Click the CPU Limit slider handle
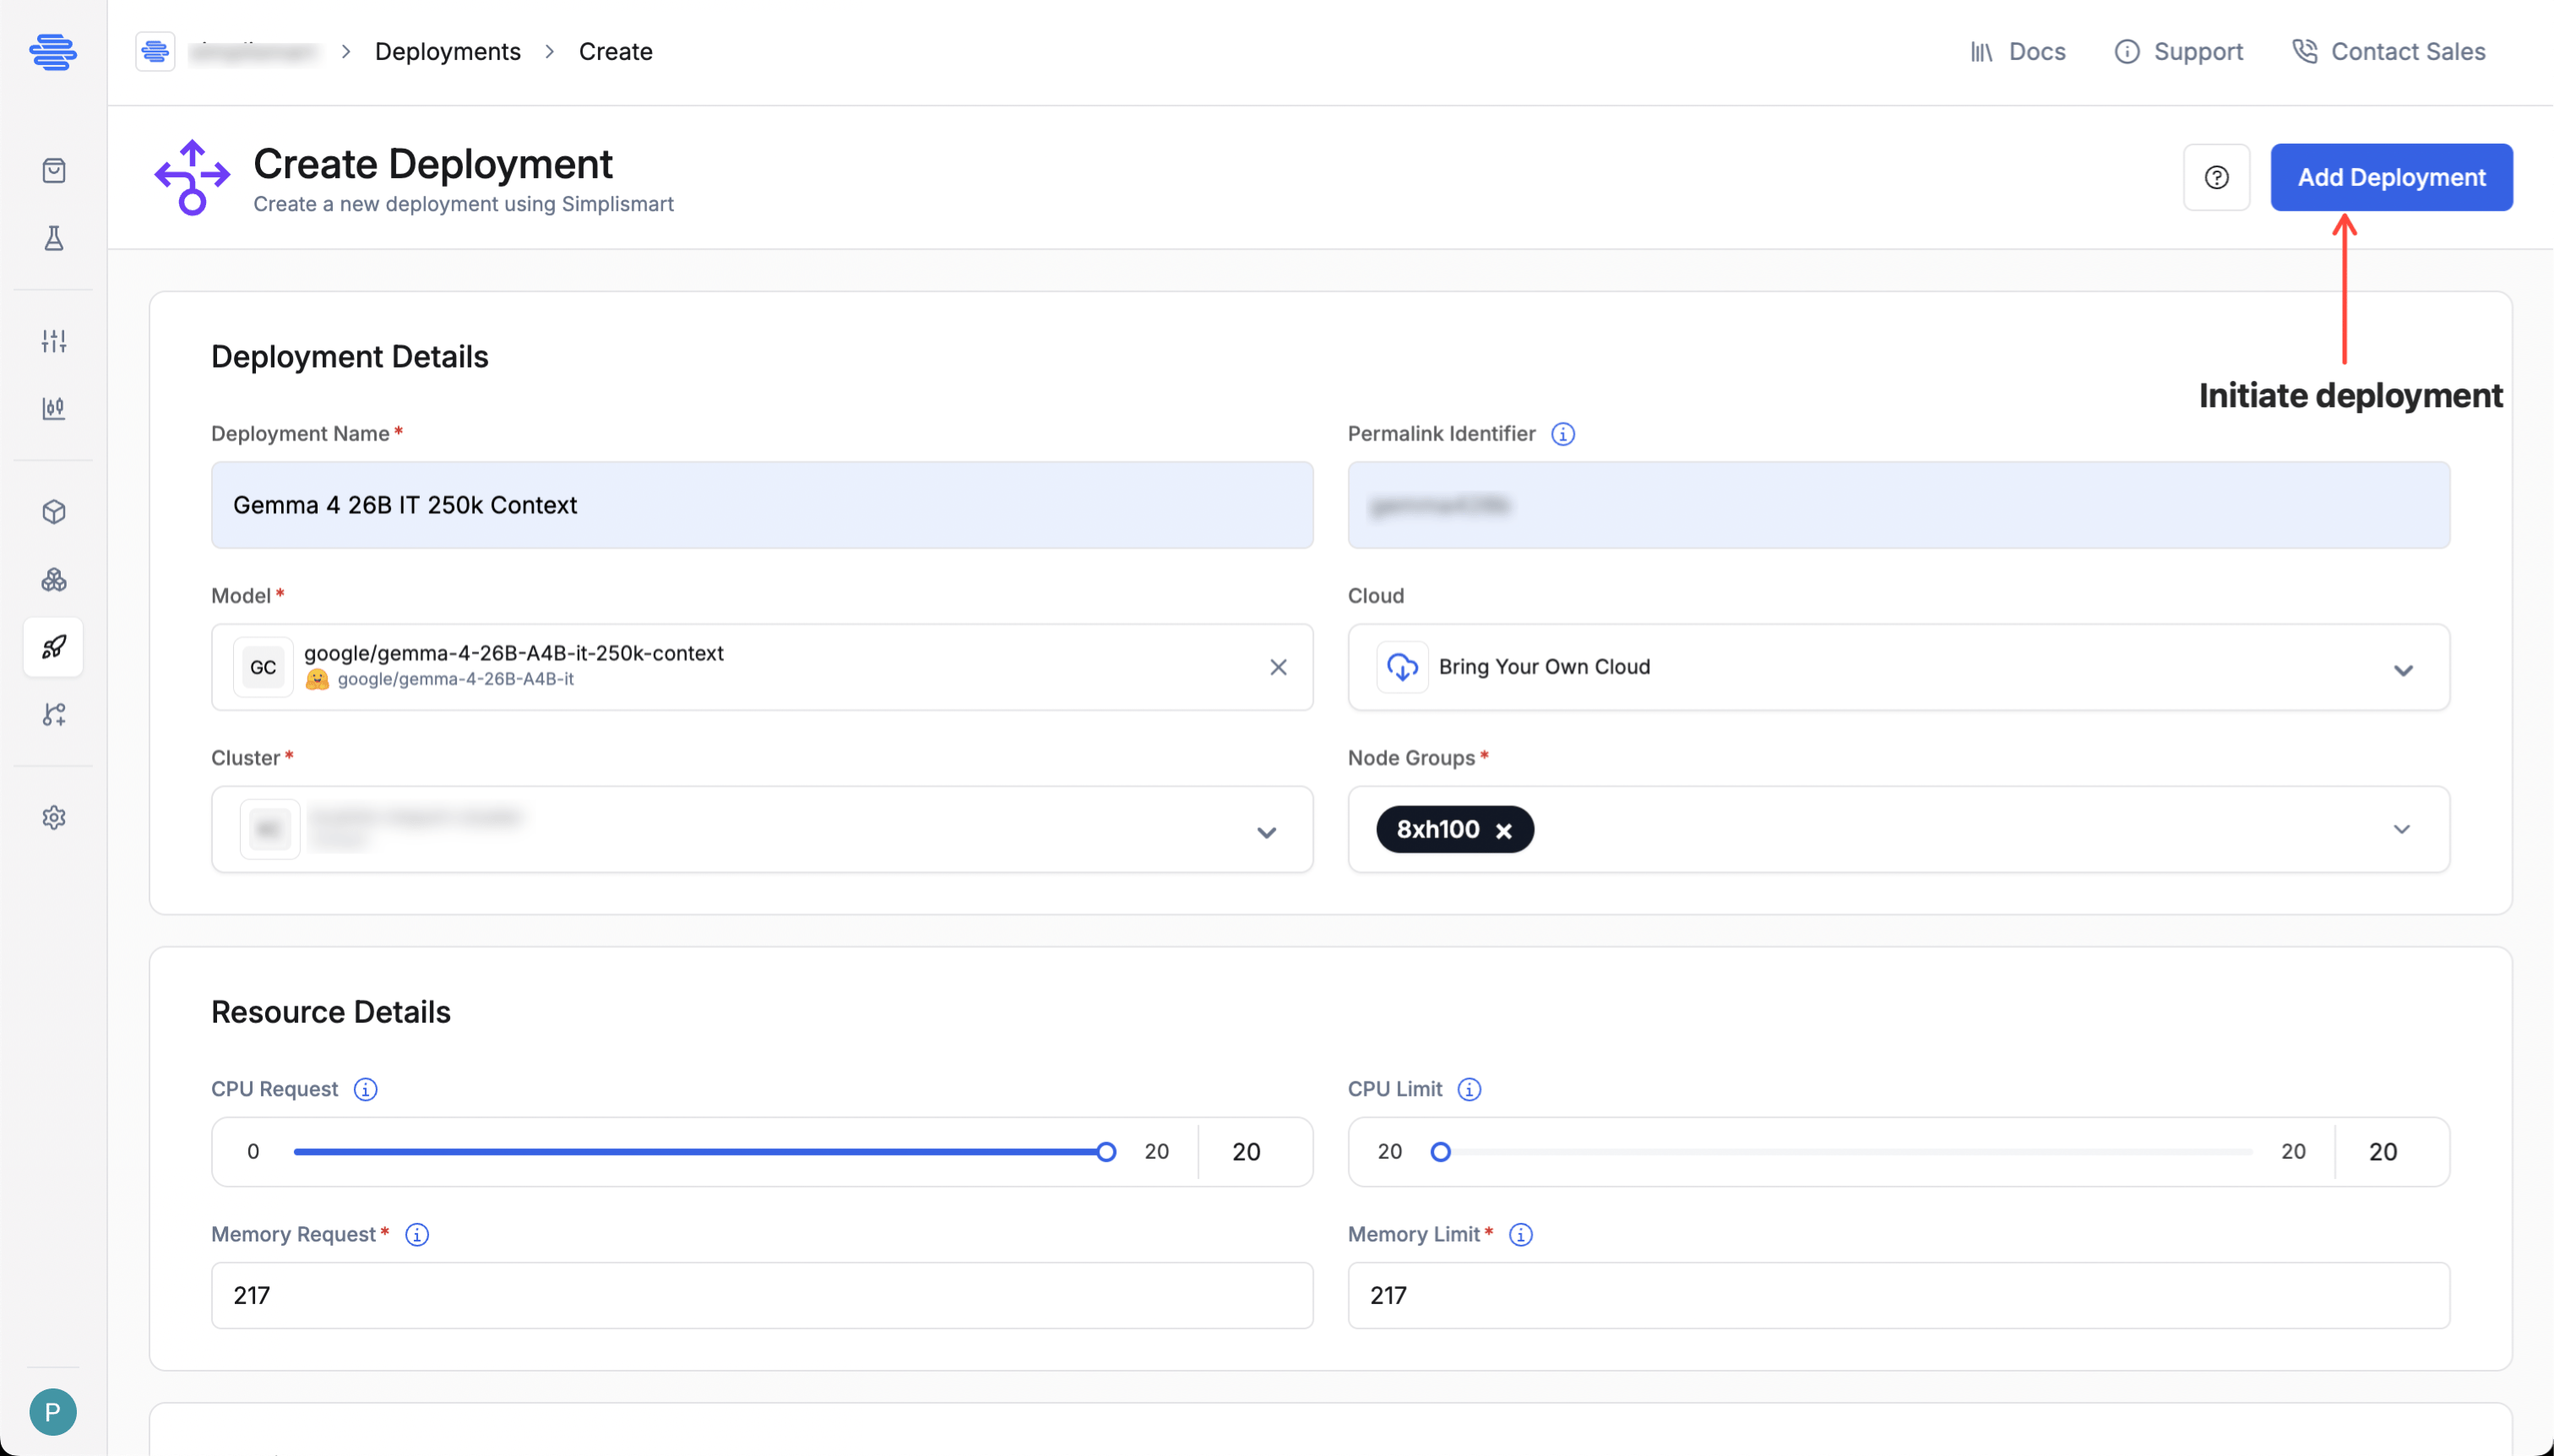The image size is (2554, 1456). pyautogui.click(x=1441, y=1152)
